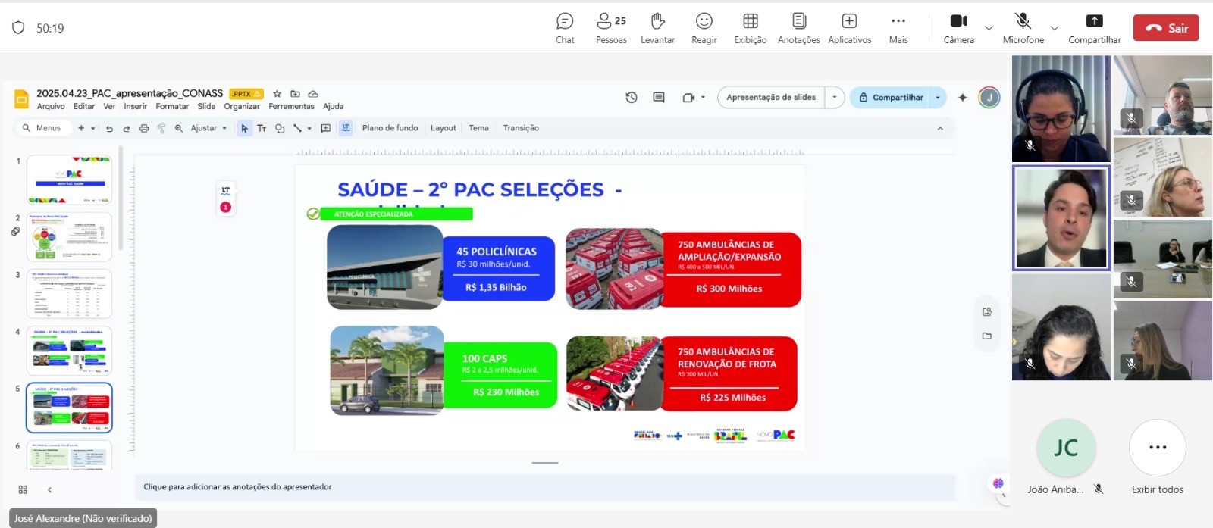Open the Ajustar zoom dropdown
Screen dimensions: 1213x528
[x=208, y=129]
